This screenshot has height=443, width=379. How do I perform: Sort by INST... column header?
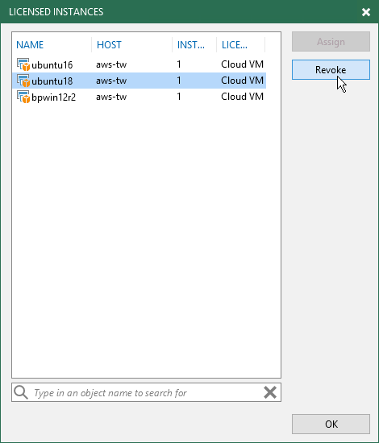pyautogui.click(x=191, y=45)
